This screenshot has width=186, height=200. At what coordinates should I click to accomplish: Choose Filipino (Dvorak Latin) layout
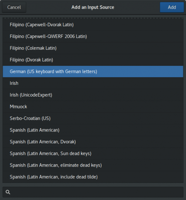(x=93, y=60)
